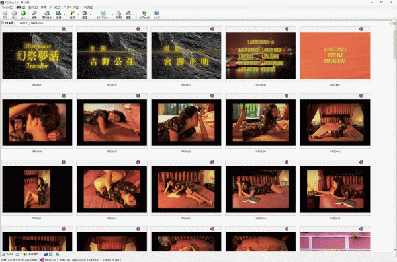This screenshot has width=397, height=262.
Task: Click the Acquire (取り込み) icon
Action: click(x=47, y=13)
